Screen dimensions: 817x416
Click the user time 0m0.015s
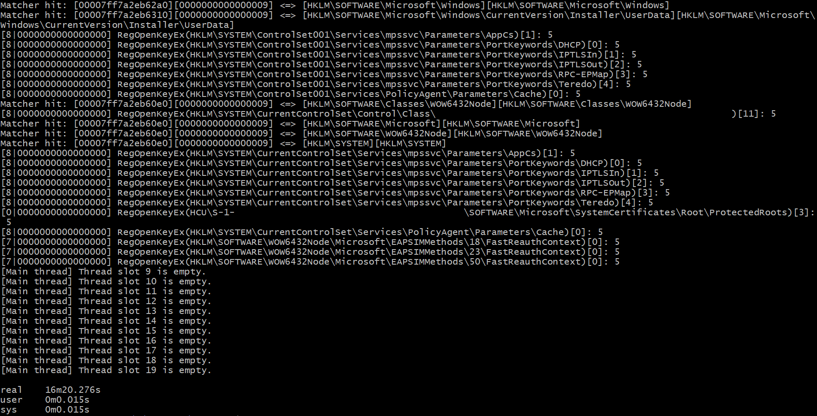coord(67,400)
